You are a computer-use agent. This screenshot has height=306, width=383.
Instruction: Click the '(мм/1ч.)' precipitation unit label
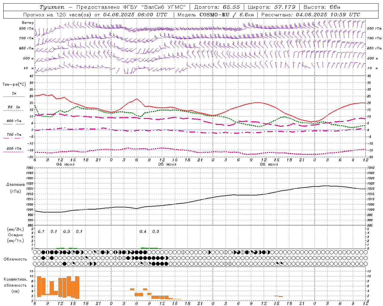point(16,241)
